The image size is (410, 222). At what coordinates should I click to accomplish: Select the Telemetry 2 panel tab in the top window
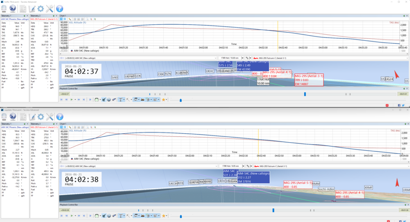(x=36, y=16)
